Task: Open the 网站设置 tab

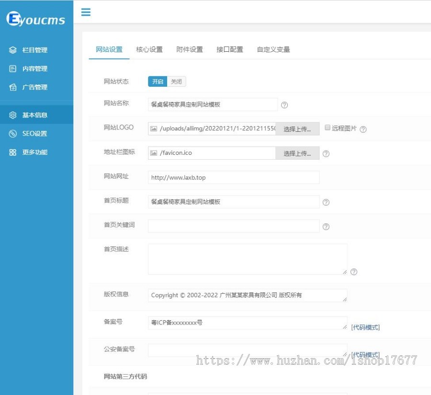Action: point(109,49)
